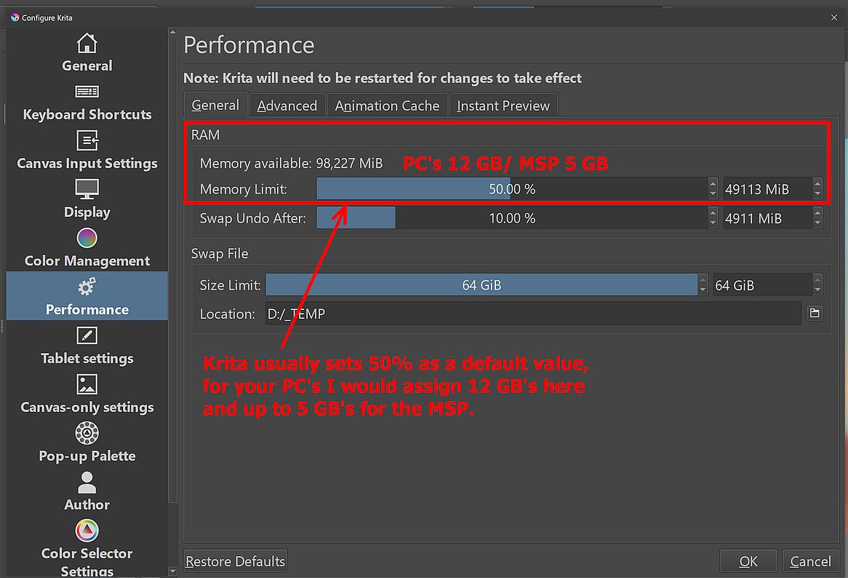Close the Configure Krita dialog
The height and width of the screenshot is (578, 848).
(833, 18)
